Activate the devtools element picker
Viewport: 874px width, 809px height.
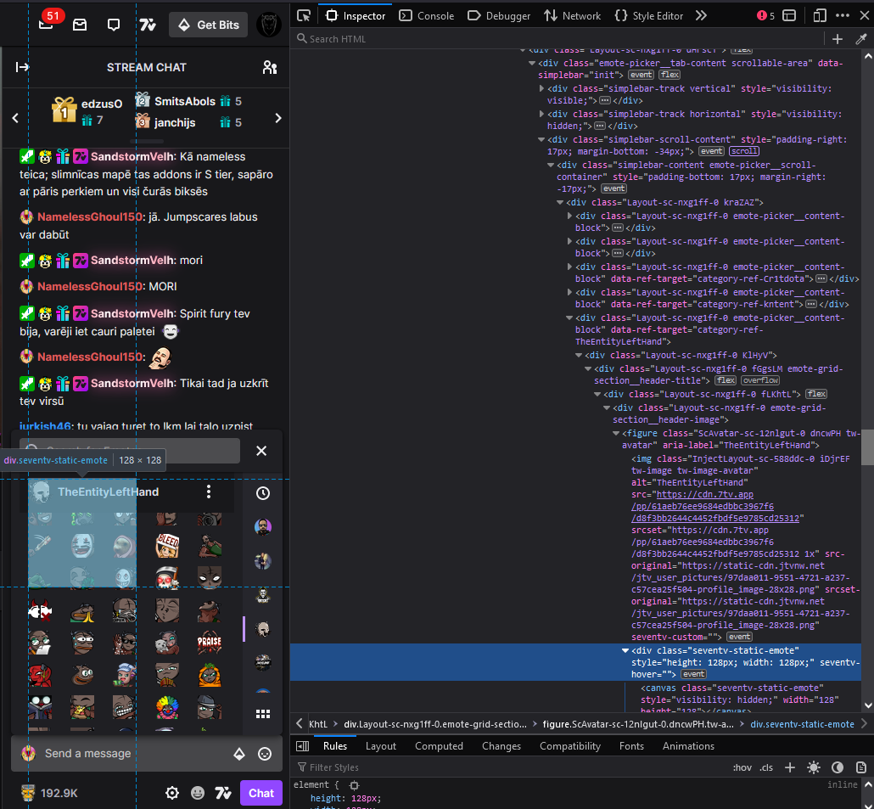304,15
